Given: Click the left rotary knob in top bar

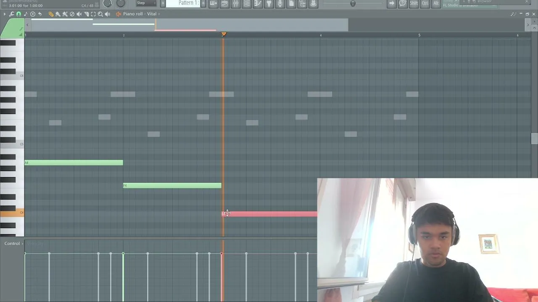Looking at the screenshot, I should (107, 3).
